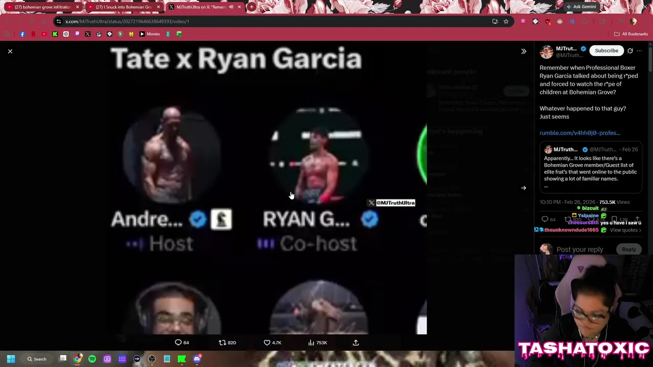Open Chrome from the taskbar
The width and height of the screenshot is (653, 367).
pyautogui.click(x=77, y=359)
